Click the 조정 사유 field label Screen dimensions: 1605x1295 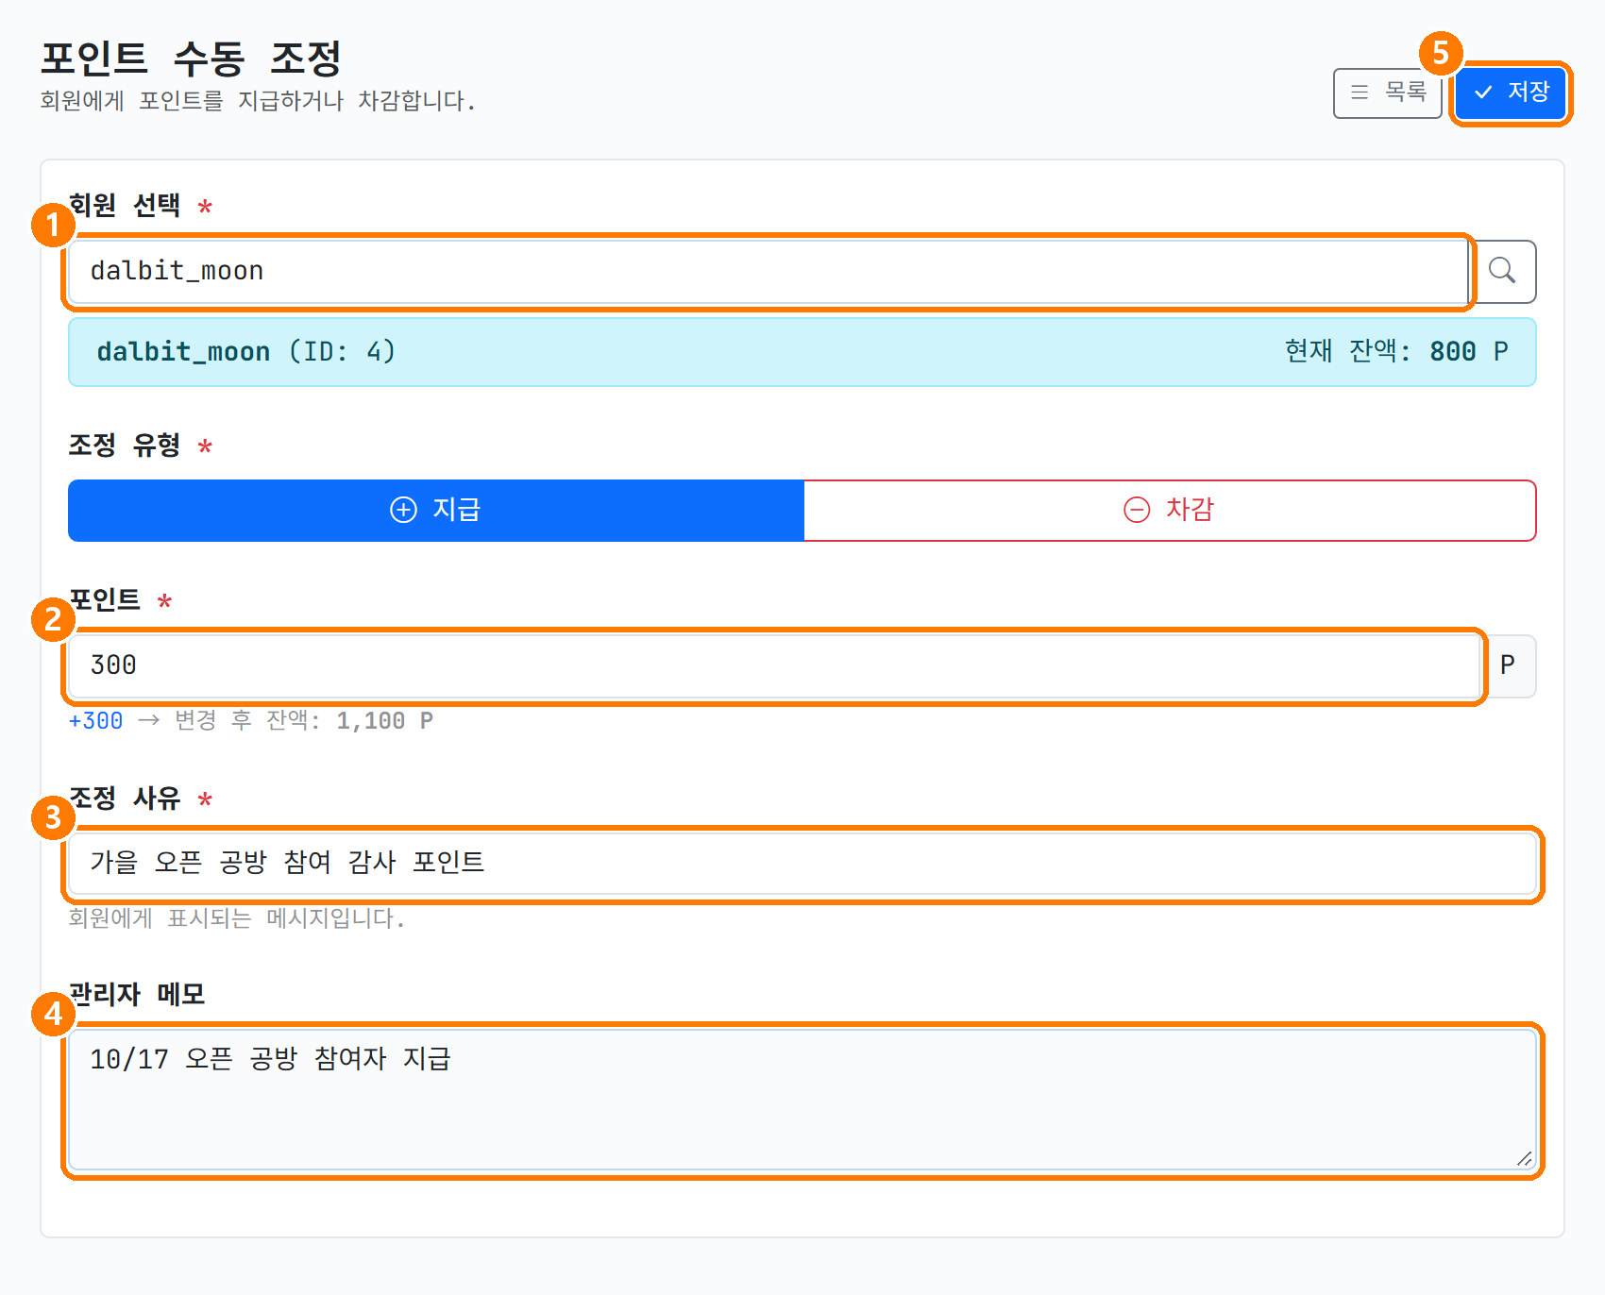[x=125, y=799]
